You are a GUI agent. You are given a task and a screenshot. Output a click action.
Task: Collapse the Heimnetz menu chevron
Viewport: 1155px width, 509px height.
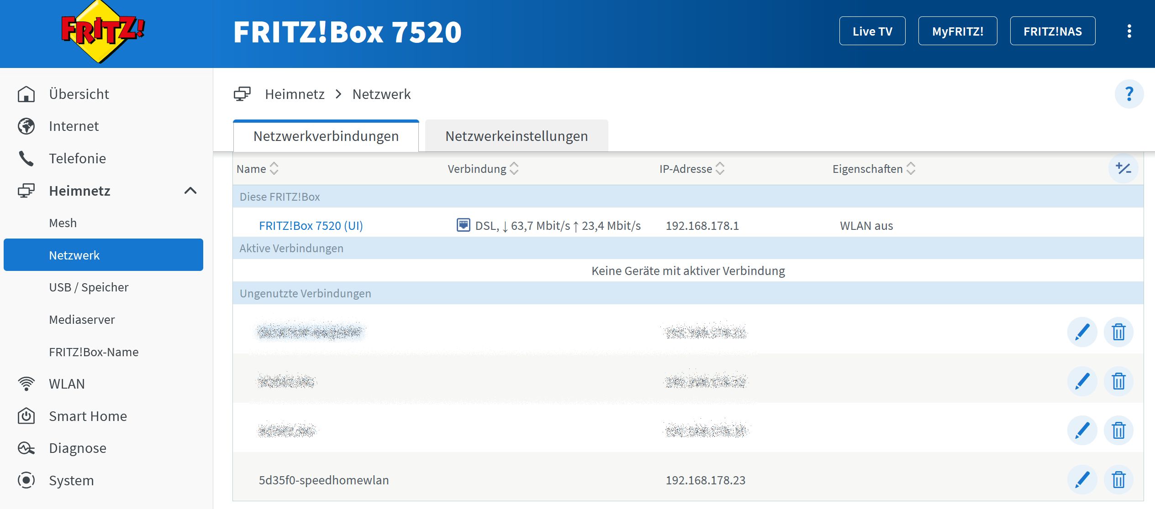click(190, 191)
